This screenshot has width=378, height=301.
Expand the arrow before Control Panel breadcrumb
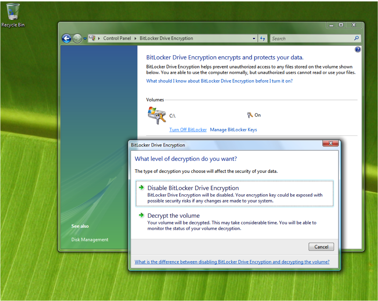point(99,38)
